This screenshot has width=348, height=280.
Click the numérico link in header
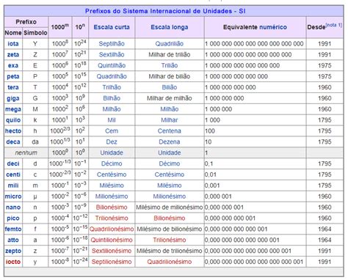(273, 27)
